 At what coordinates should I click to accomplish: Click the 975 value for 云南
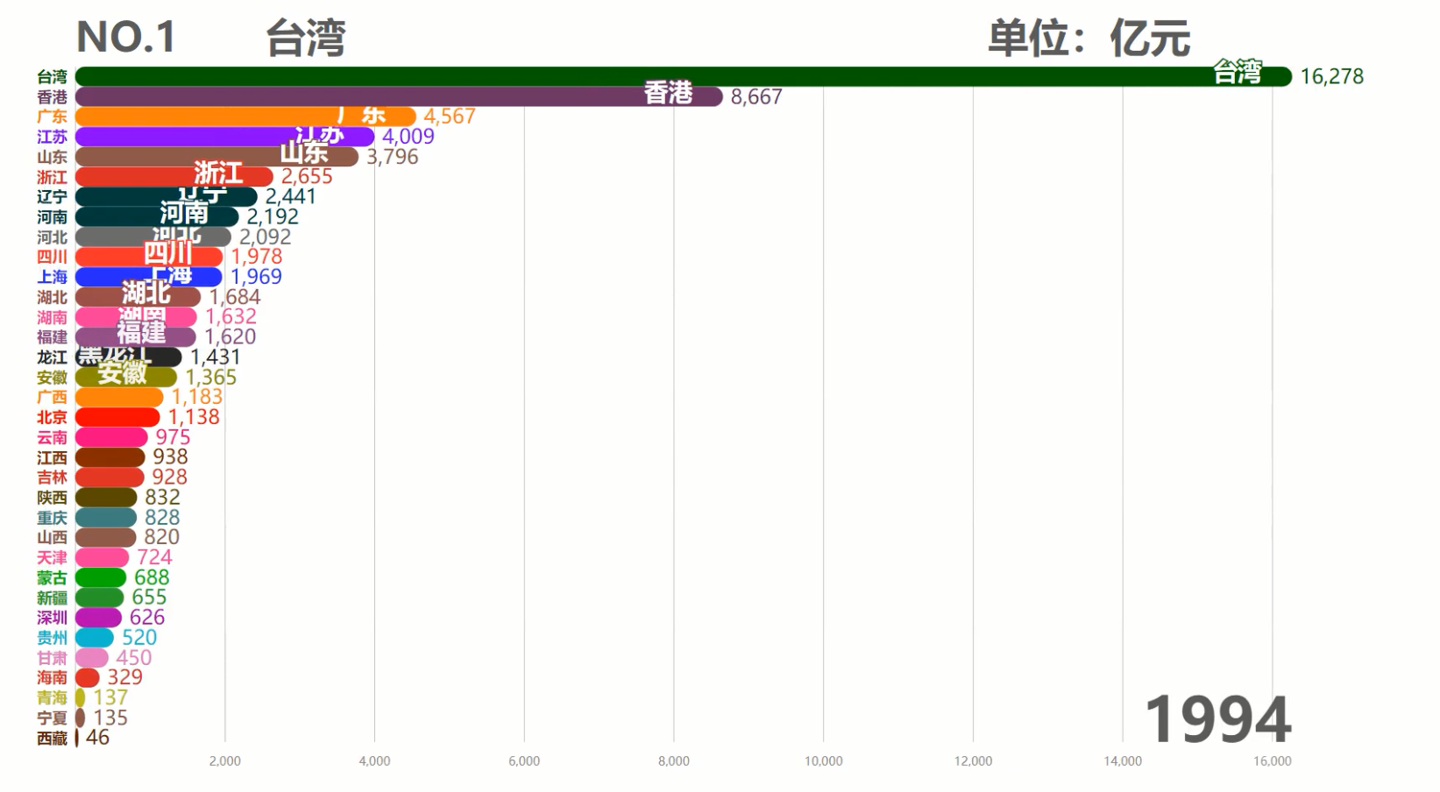coord(173,437)
